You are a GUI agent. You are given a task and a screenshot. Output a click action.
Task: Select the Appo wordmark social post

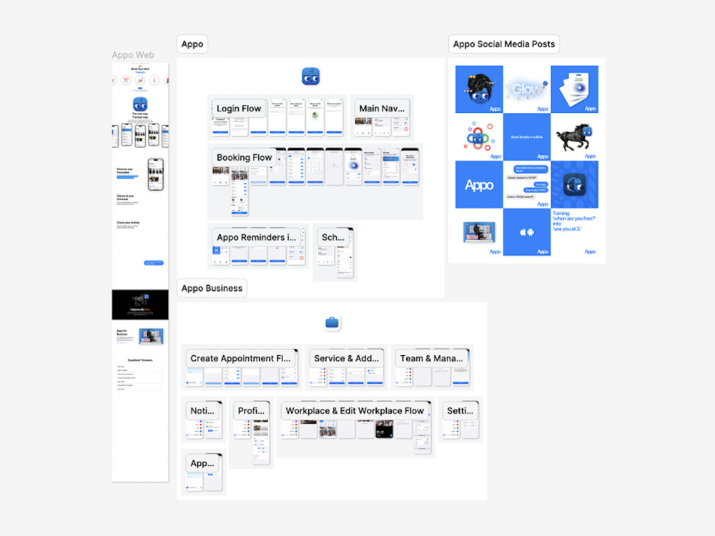[479, 184]
